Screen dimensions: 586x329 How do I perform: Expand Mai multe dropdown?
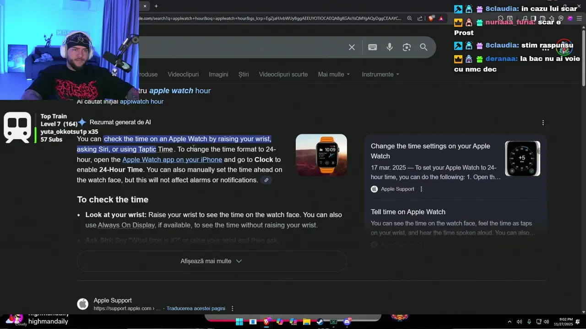pyautogui.click(x=334, y=74)
